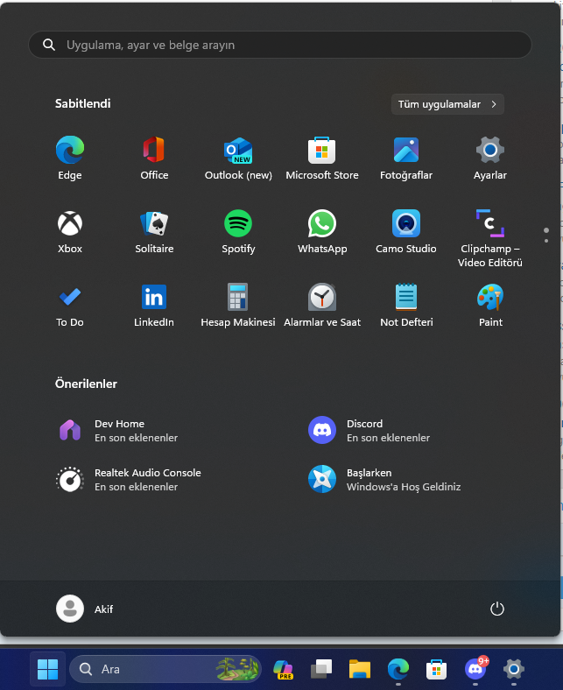
Task: Launch Spotify
Action: pyautogui.click(x=238, y=231)
